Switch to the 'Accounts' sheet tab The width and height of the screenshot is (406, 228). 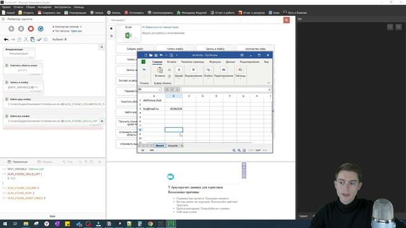pyautogui.click(x=173, y=146)
